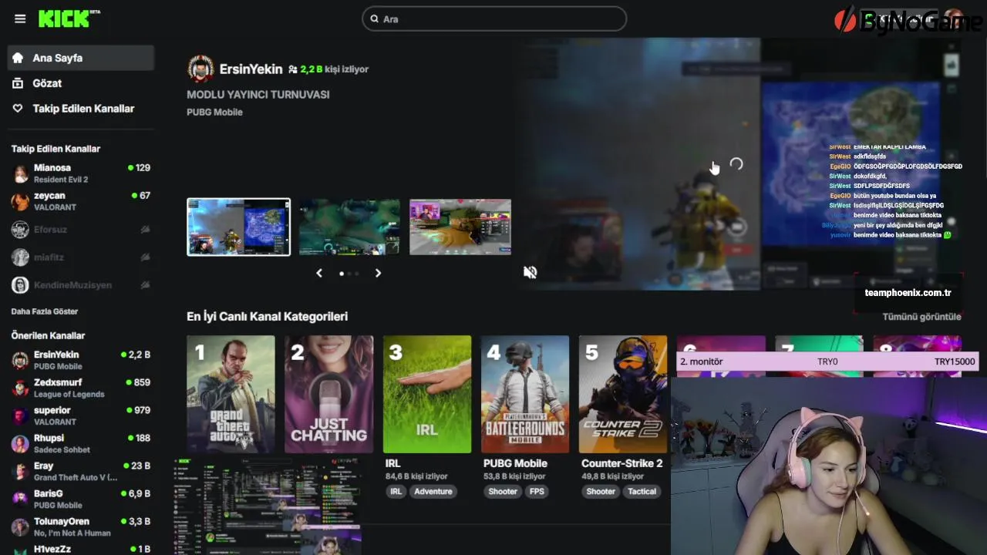Image resolution: width=987 pixels, height=555 pixels.
Task: Open the hamburger menu icon
Action: point(20,18)
